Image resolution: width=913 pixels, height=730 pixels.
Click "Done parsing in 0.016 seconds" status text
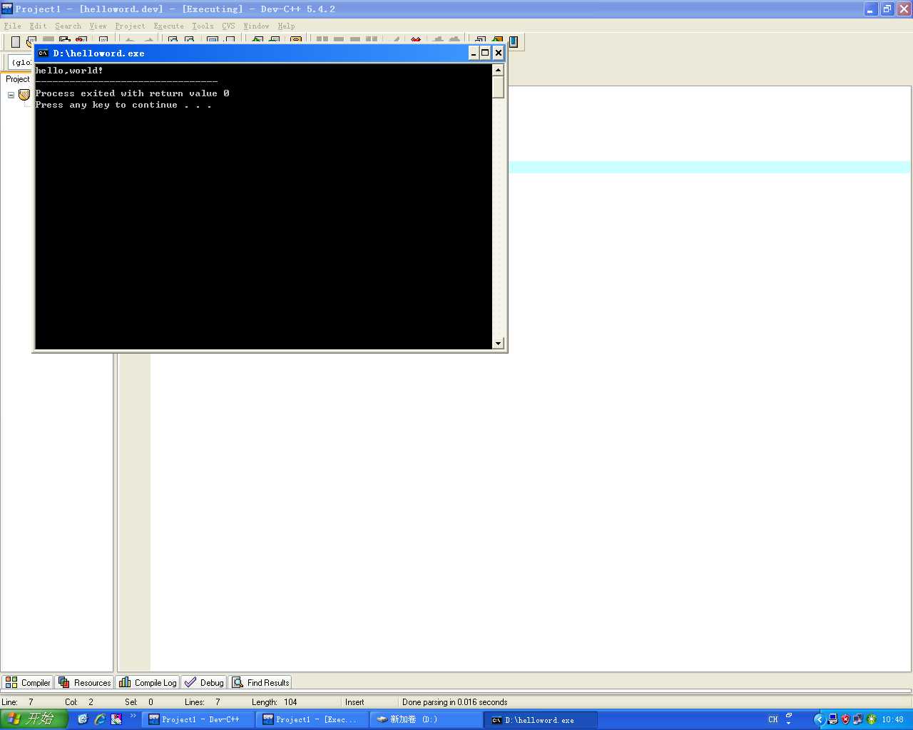click(x=454, y=702)
